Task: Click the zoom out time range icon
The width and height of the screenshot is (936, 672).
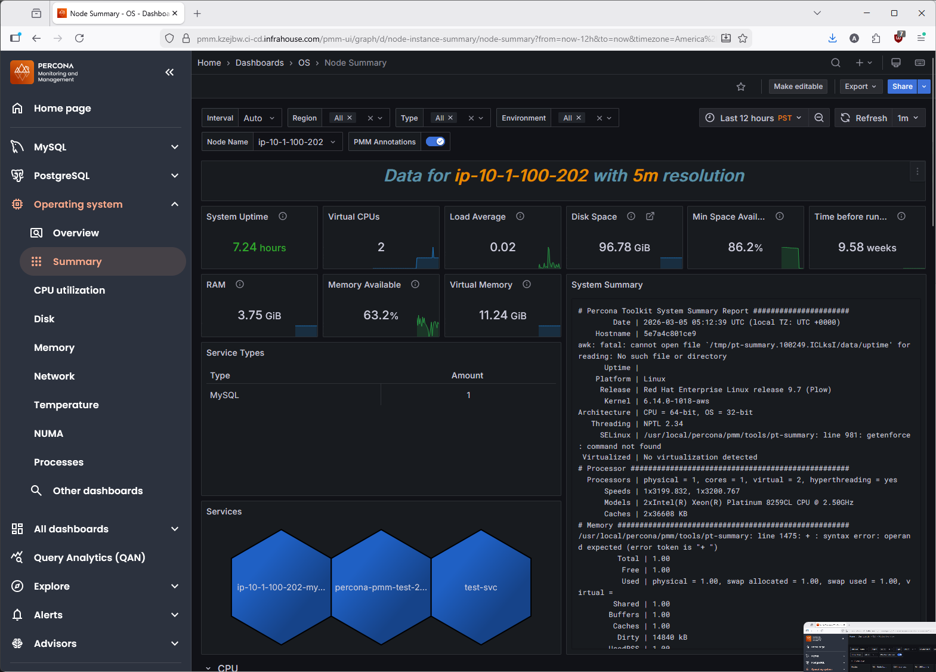Action: pyautogui.click(x=819, y=118)
